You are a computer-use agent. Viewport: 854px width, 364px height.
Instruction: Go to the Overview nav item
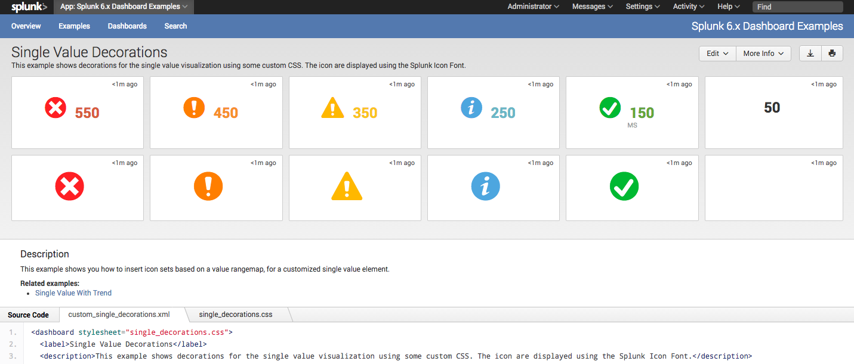pyautogui.click(x=26, y=26)
